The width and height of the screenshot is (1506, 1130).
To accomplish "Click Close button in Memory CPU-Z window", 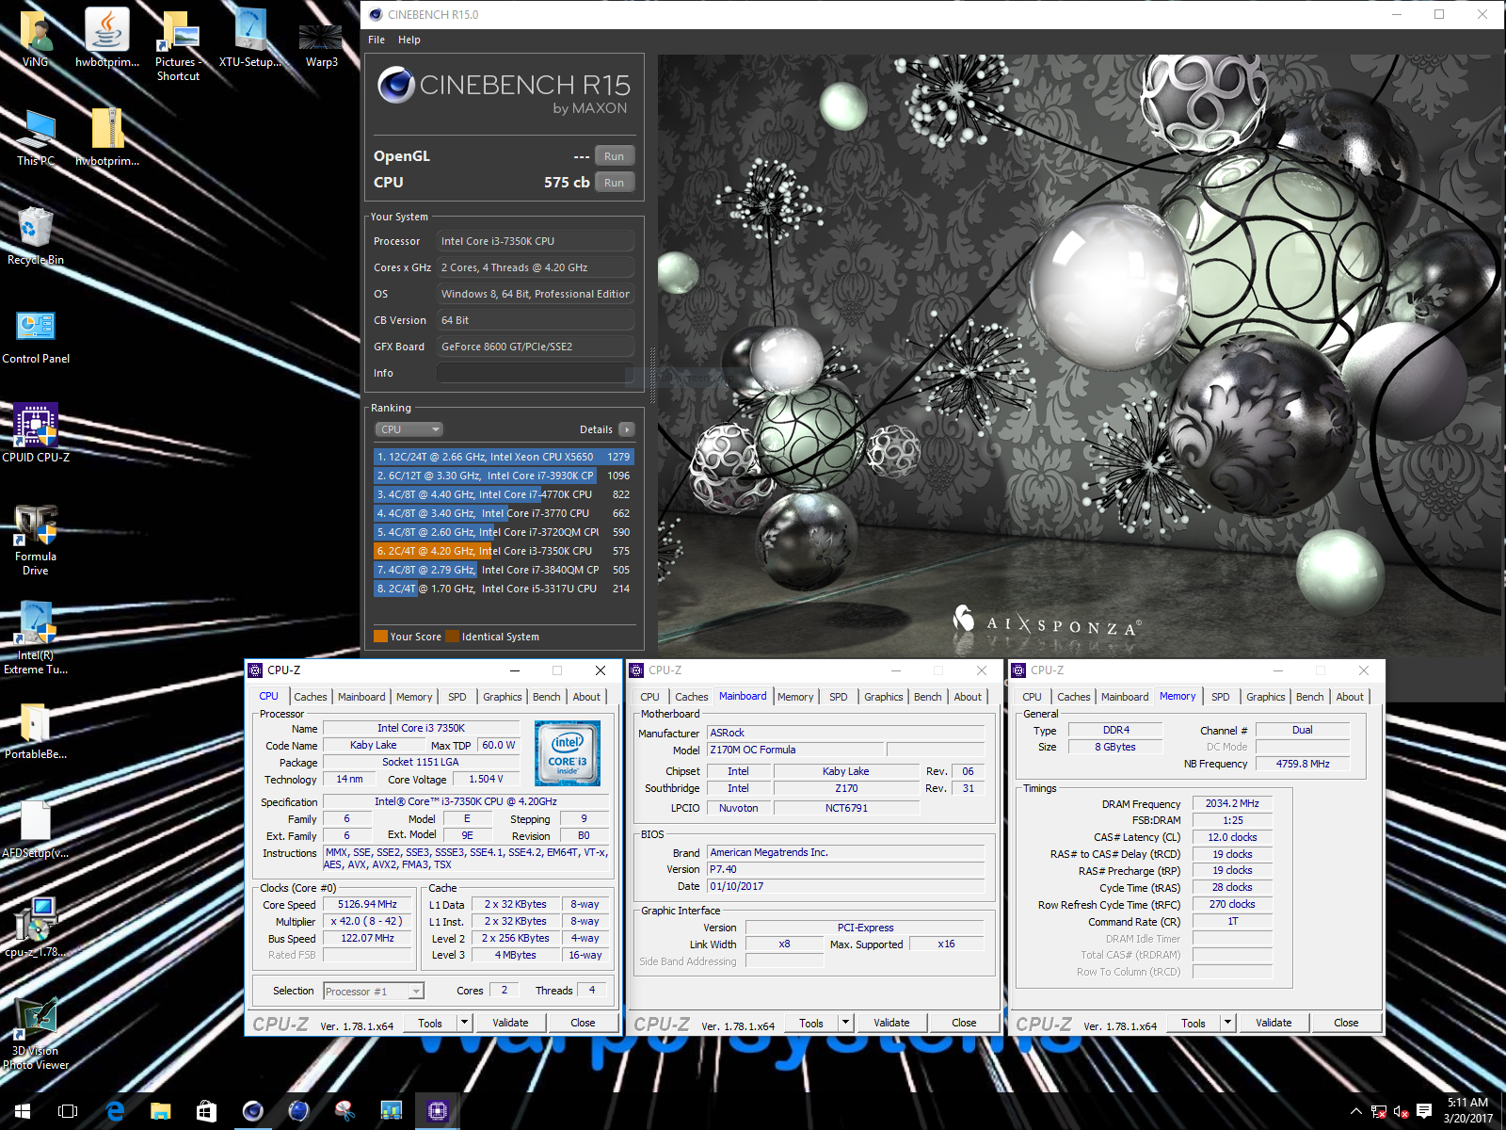I will 1346,1023.
